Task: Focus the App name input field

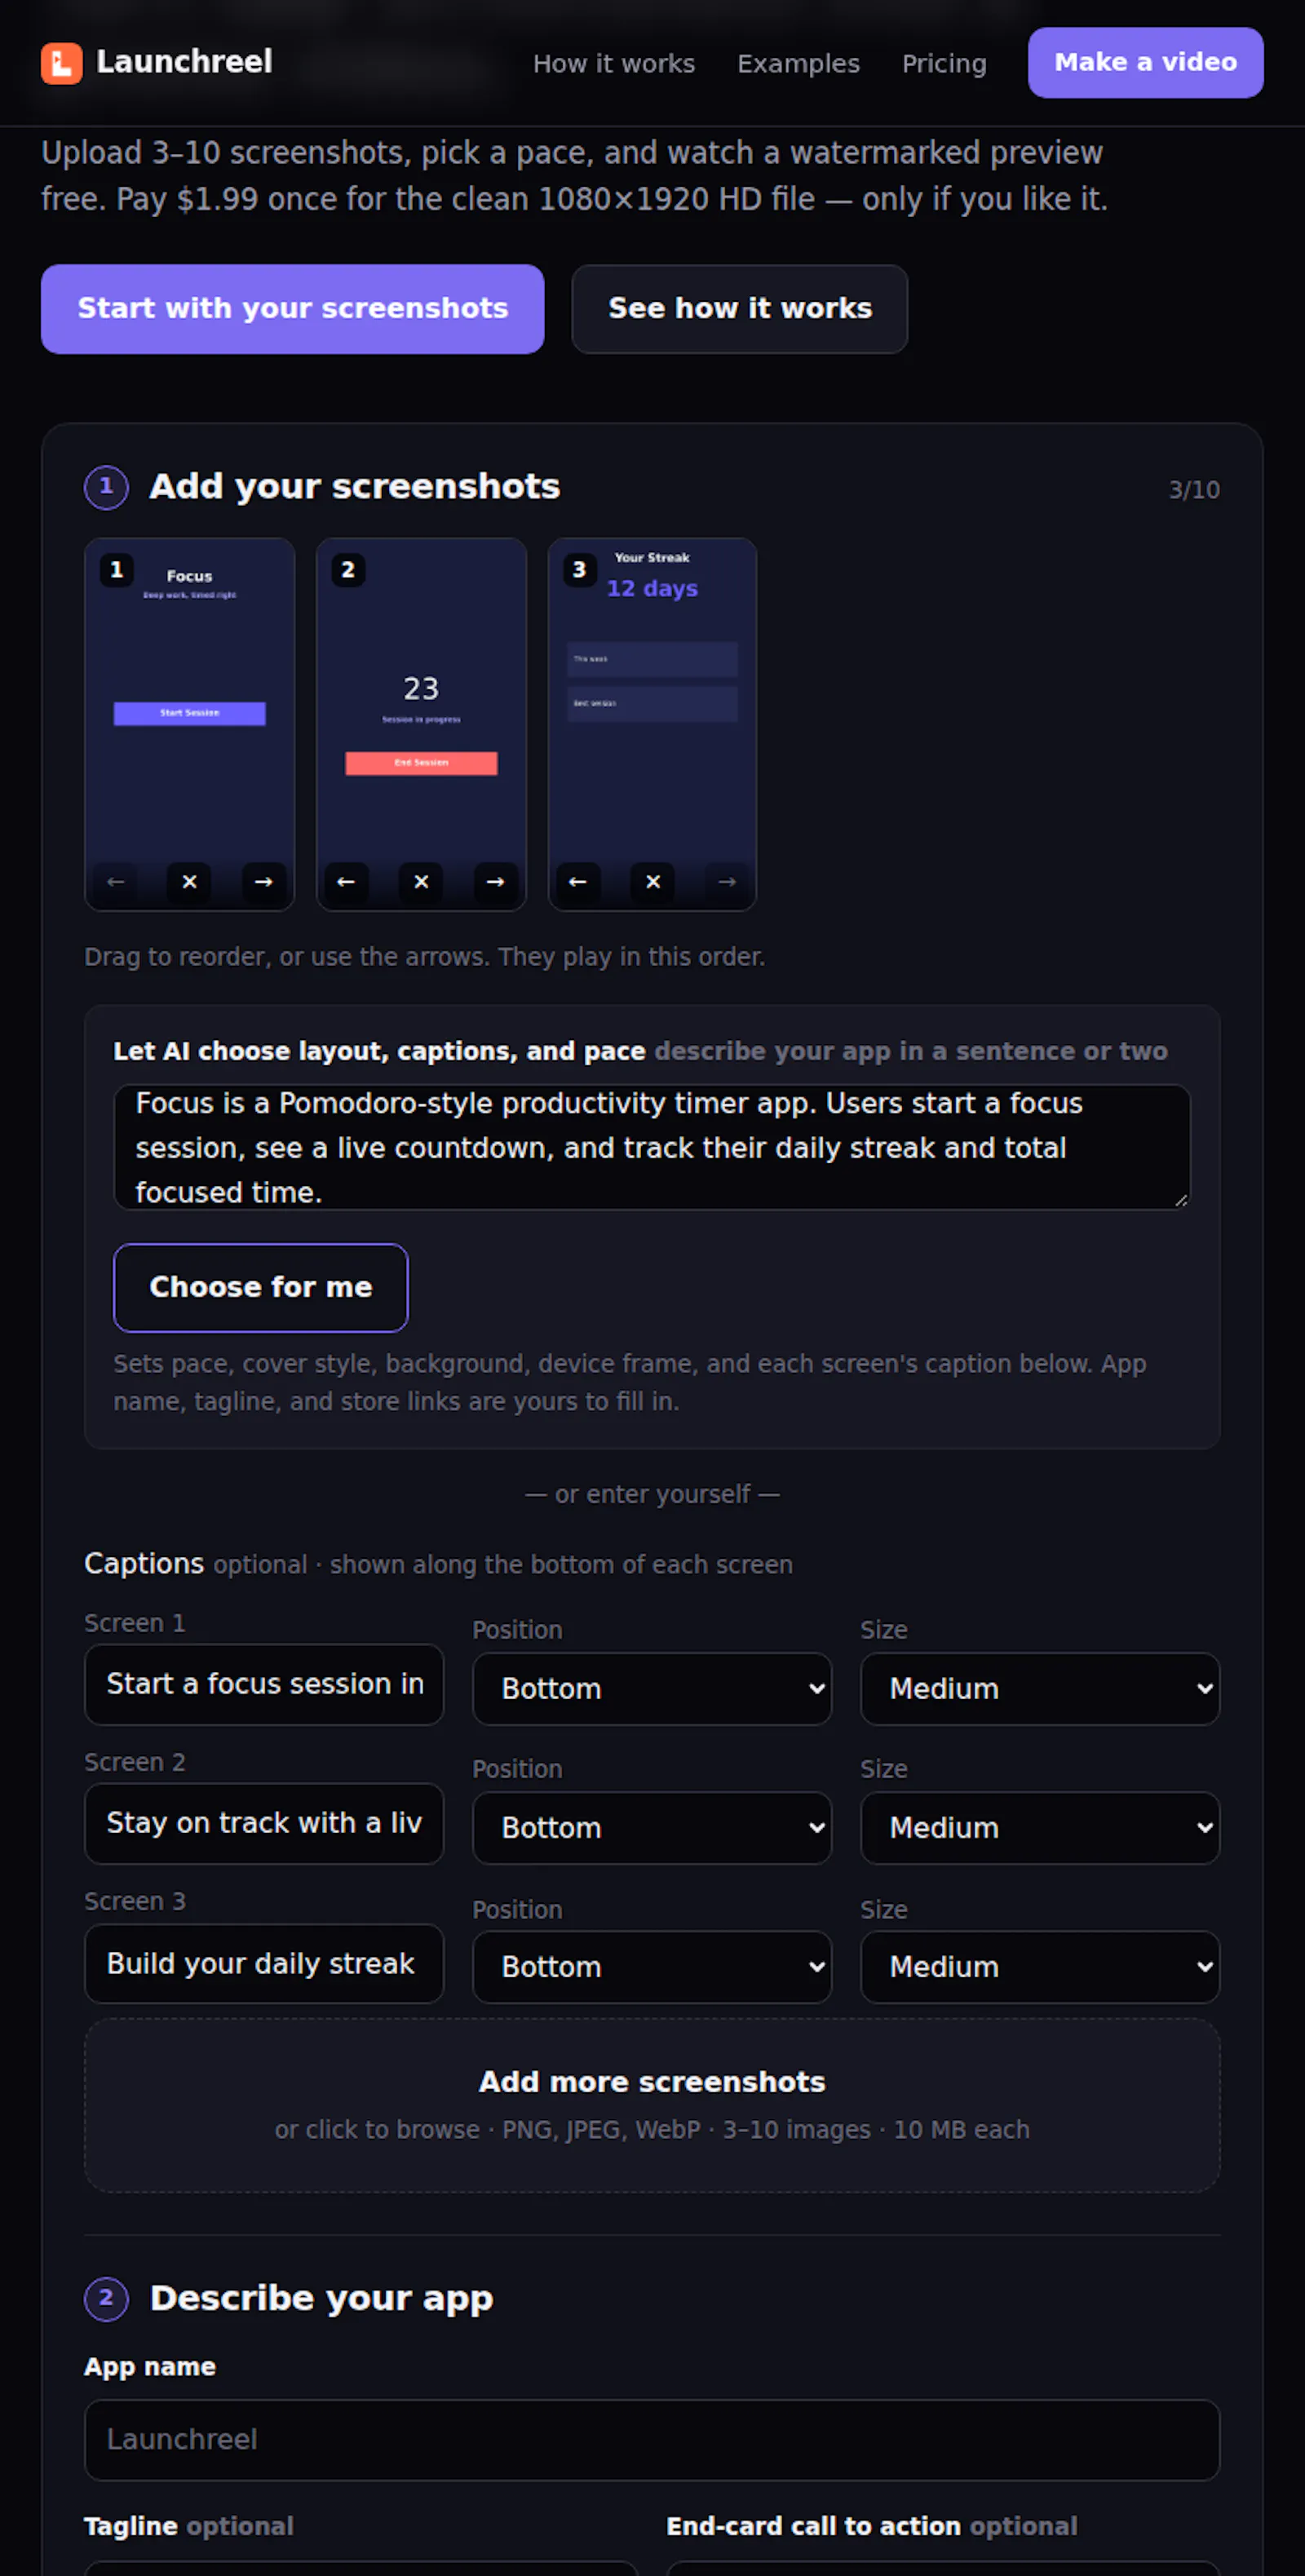Action: click(652, 2439)
